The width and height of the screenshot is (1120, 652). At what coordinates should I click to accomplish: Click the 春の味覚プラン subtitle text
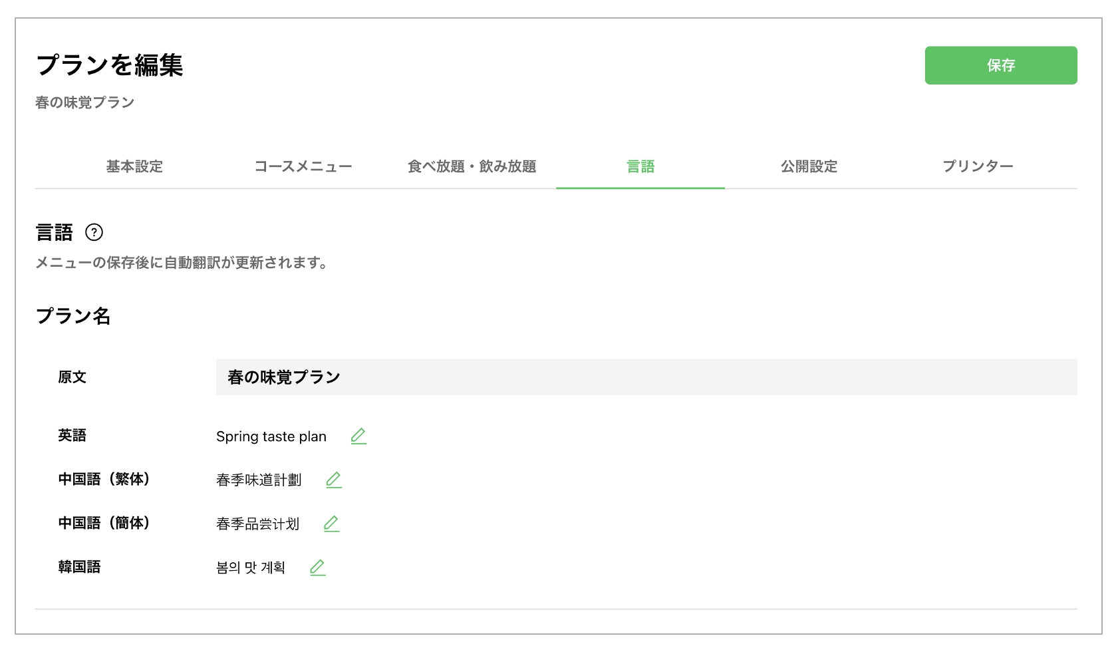(x=84, y=102)
